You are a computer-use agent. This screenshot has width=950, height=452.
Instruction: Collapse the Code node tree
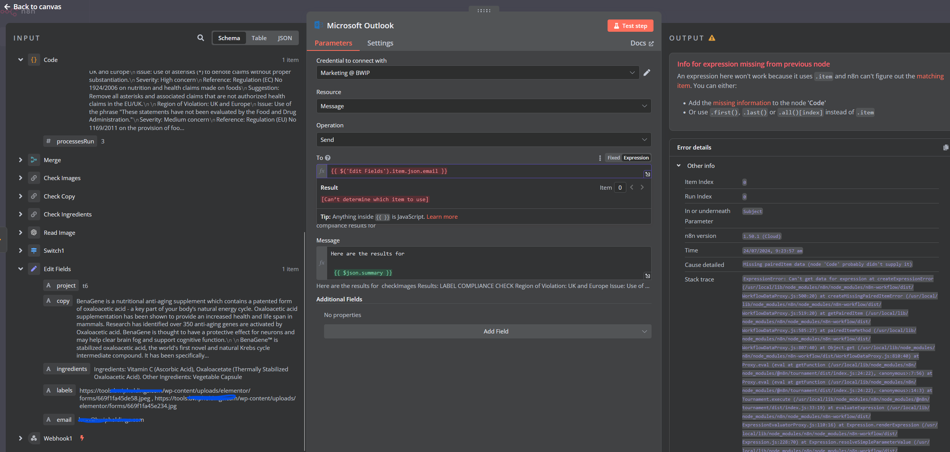[21, 60]
